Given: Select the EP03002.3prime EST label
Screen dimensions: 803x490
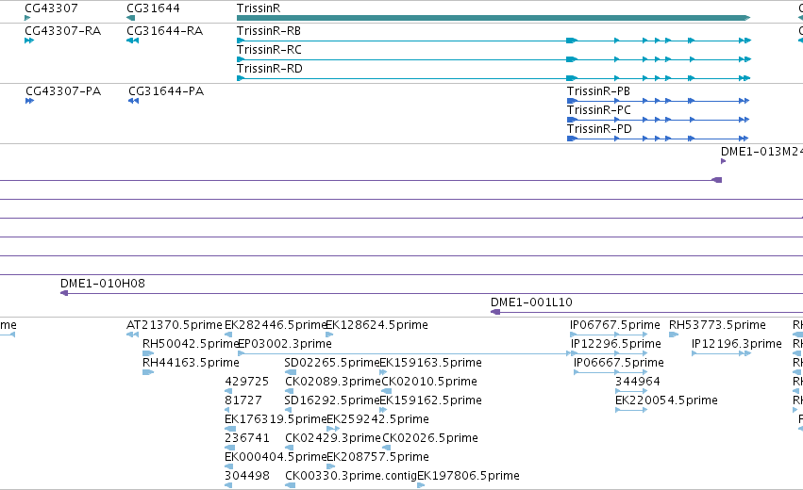Looking at the screenshot, I should point(285,344).
